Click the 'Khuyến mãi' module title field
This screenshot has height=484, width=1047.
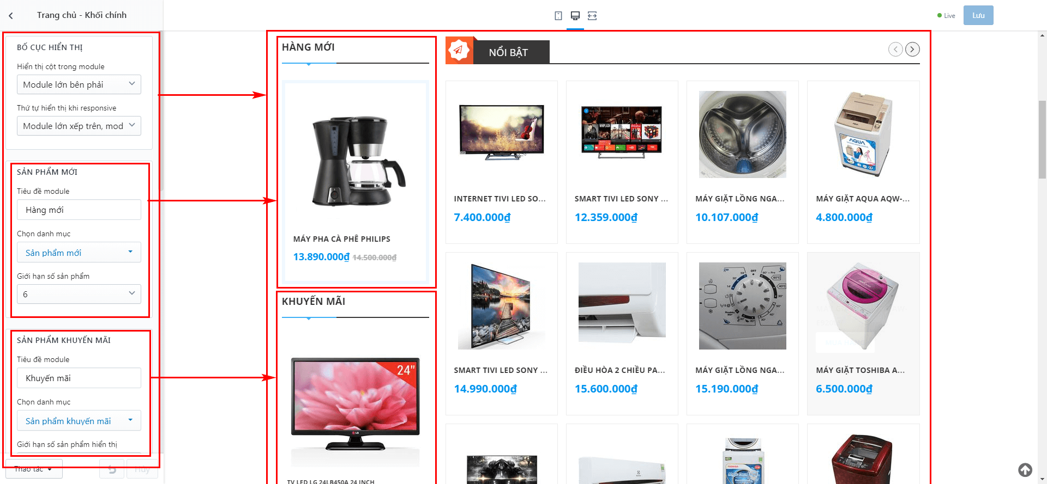(x=79, y=378)
